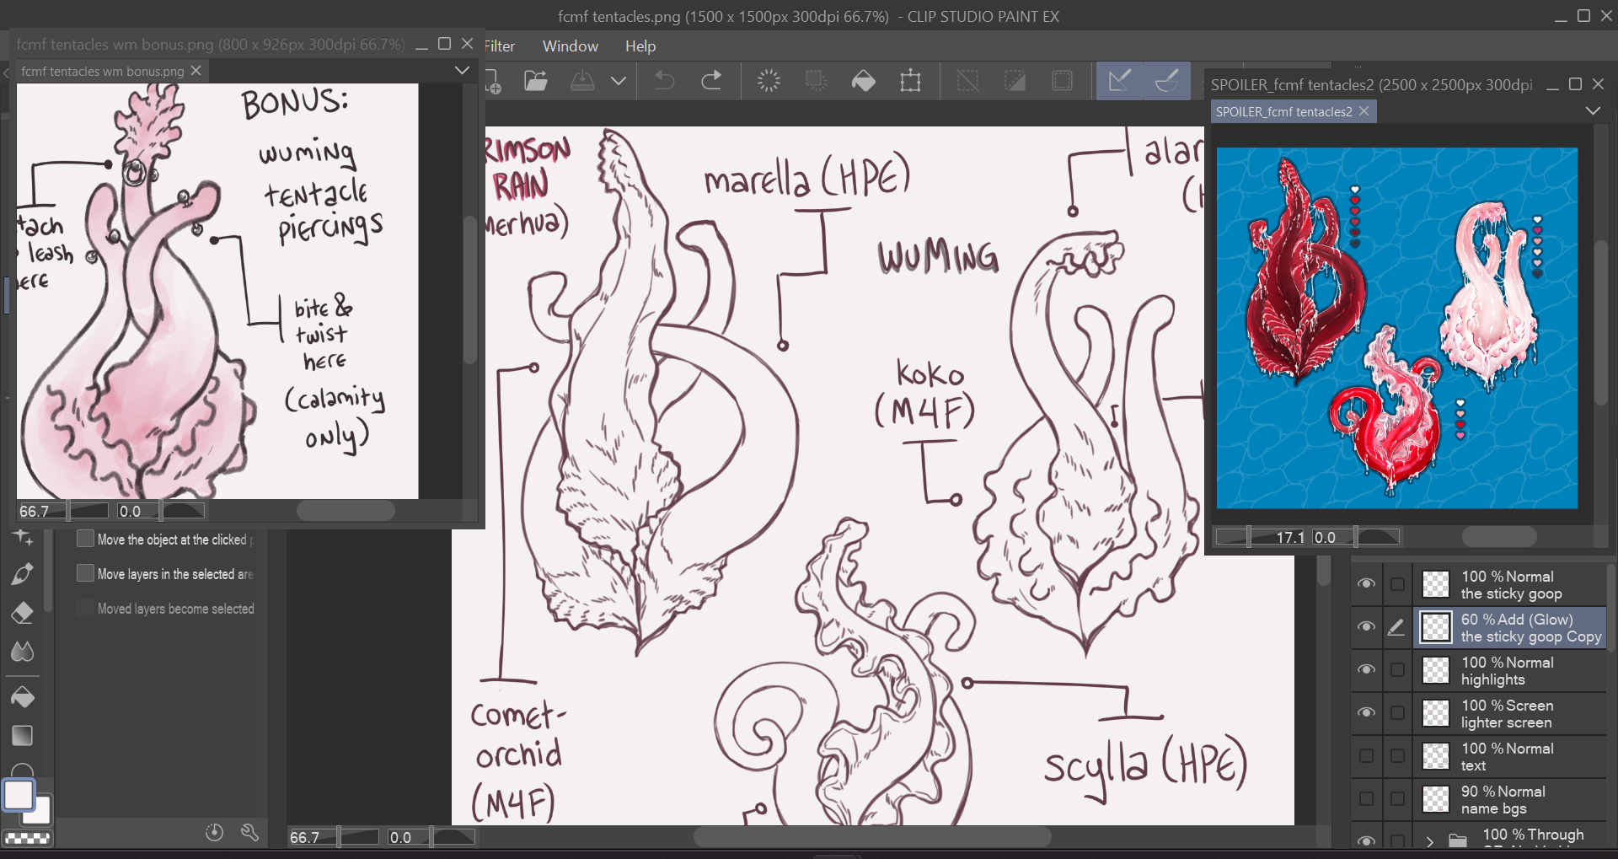This screenshot has height=859, width=1618.
Task: Click the wrench sub tool detail icon
Action: (x=249, y=833)
